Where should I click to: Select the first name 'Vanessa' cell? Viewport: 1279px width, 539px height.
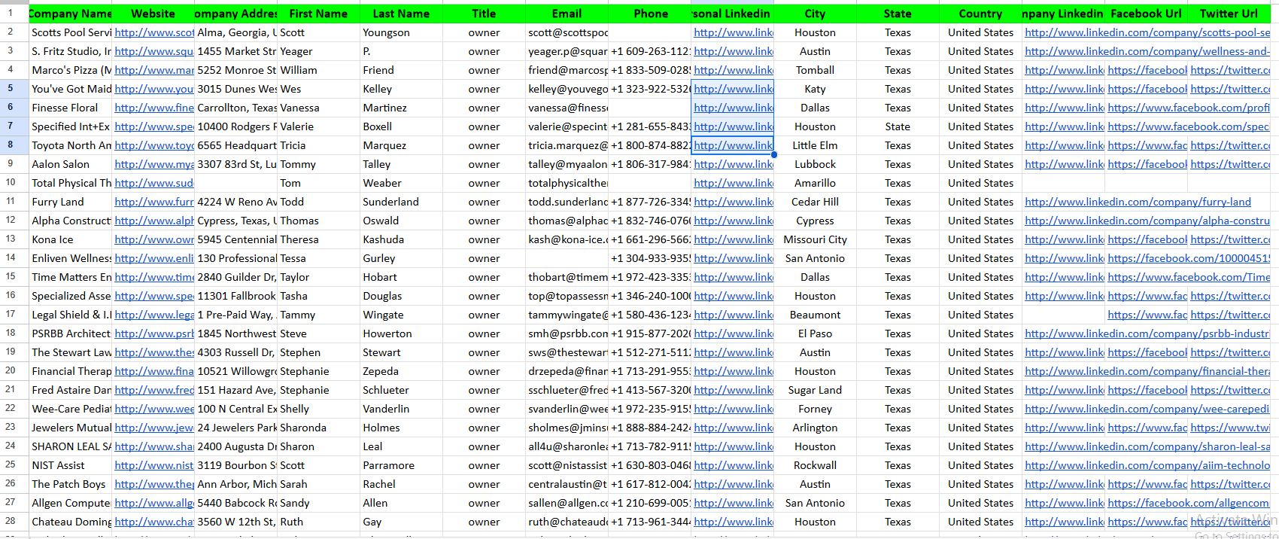coord(318,108)
